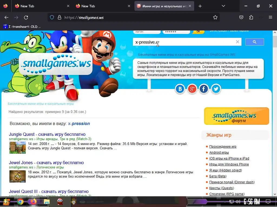This screenshot has height=207, width=277.
Task: Open the Firefox hamburger application menu
Action: coord(270,17)
